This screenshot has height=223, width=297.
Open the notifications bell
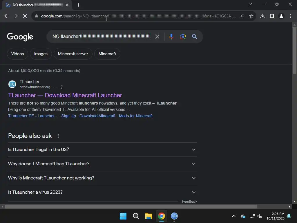[289, 216]
